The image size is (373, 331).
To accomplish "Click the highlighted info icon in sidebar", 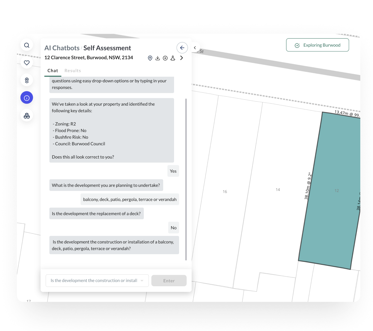I will coord(26,97).
